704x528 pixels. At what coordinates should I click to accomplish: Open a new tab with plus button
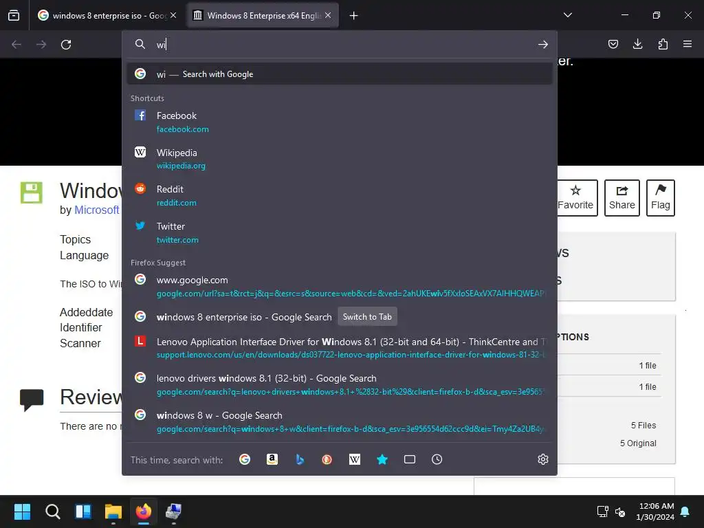click(354, 16)
